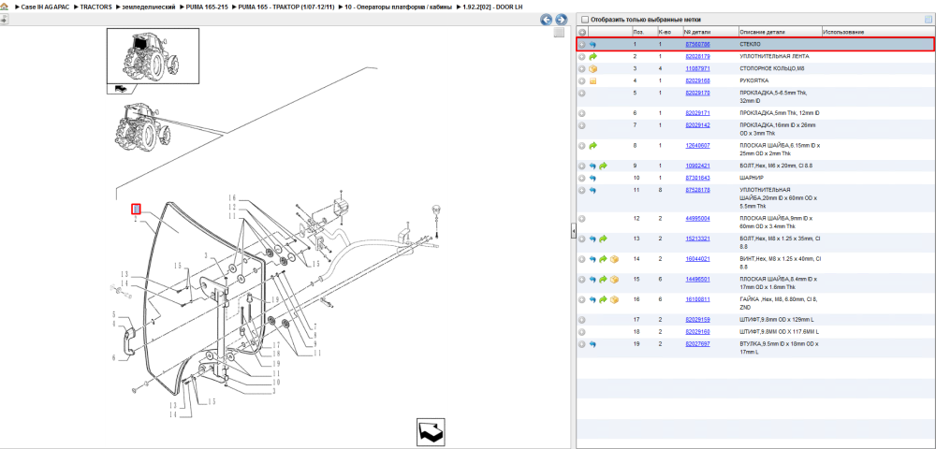Click the green arrow in row 13 БОЛТ
The height and width of the screenshot is (449, 936).
[603, 239]
